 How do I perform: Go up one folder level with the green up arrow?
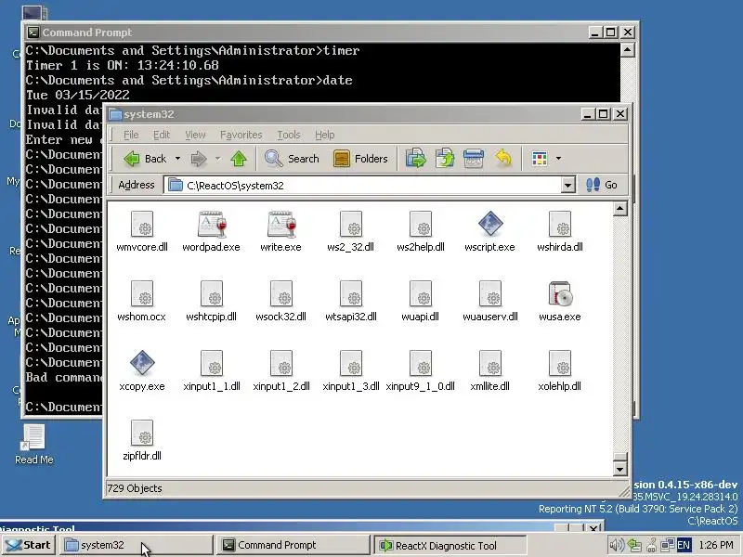coord(239,159)
